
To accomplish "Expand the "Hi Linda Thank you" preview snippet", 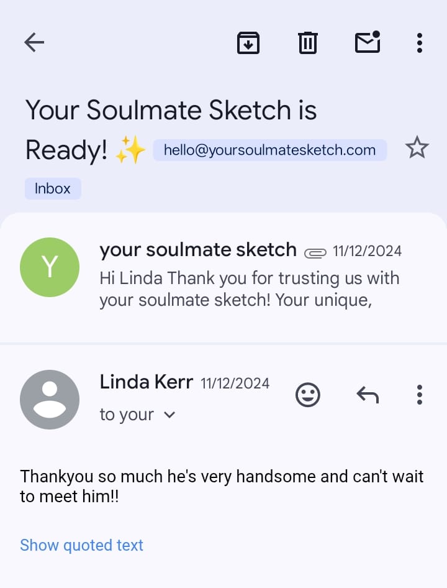I will pos(248,289).
